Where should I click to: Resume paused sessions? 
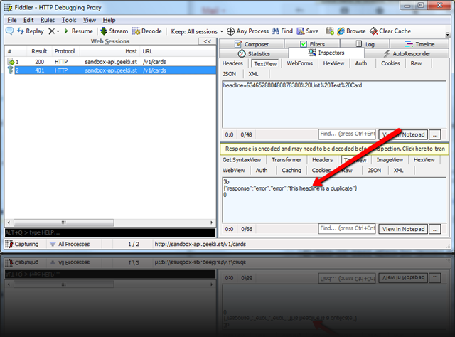click(79, 31)
